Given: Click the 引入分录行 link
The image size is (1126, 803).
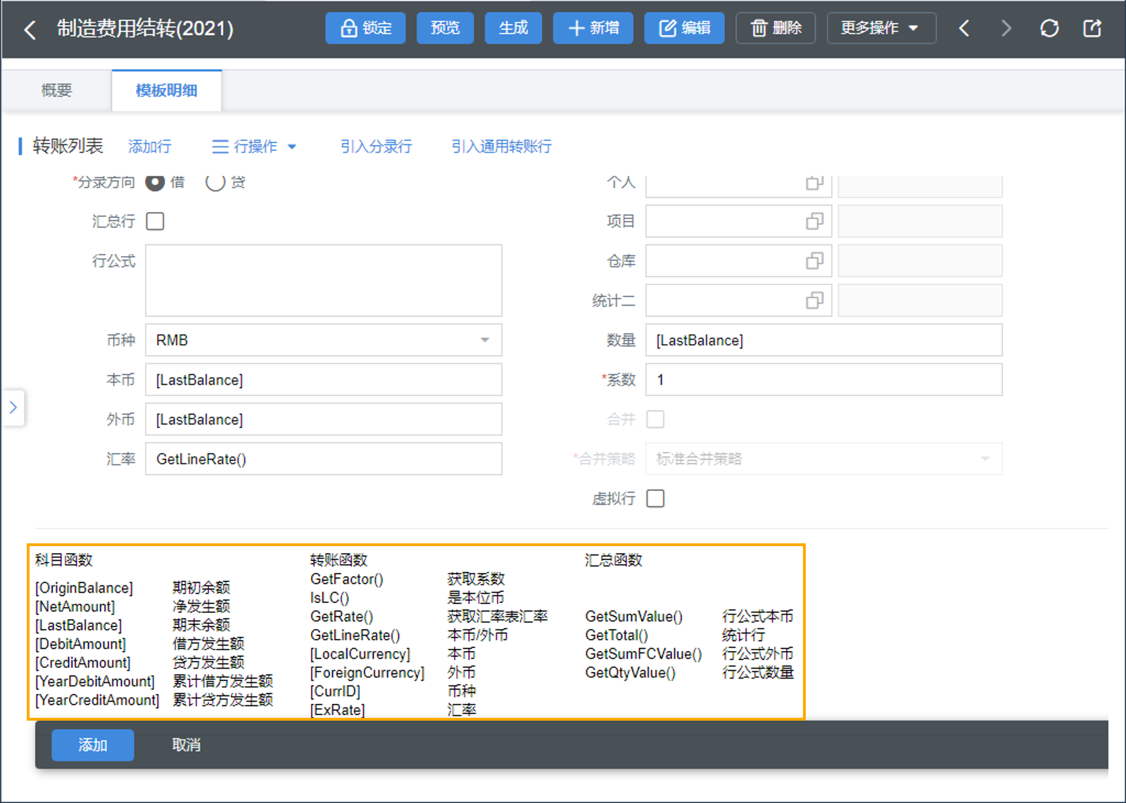Looking at the screenshot, I should pyautogui.click(x=377, y=146).
